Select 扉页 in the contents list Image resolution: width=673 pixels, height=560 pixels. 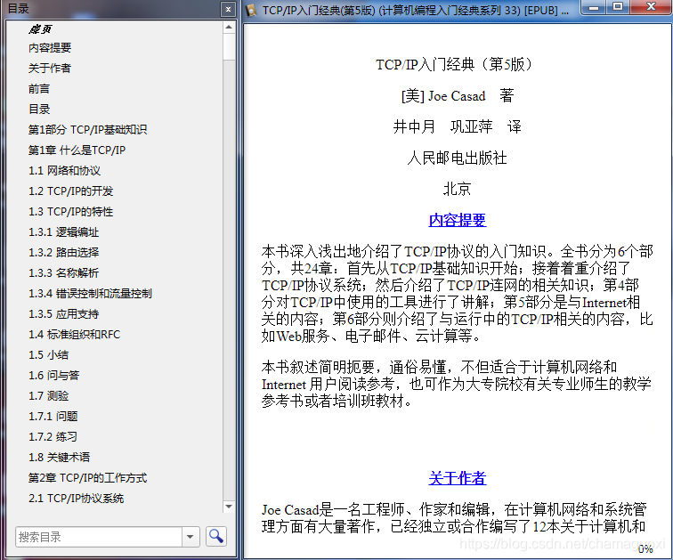40,29
